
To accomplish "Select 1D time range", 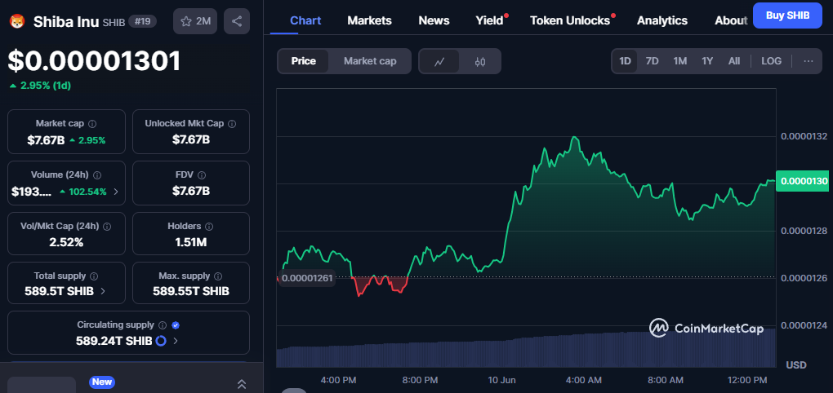I will [x=625, y=61].
